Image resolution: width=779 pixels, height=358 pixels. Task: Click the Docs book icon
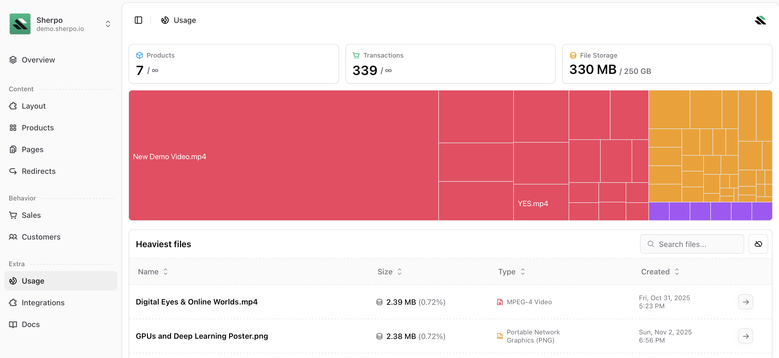[x=13, y=324]
